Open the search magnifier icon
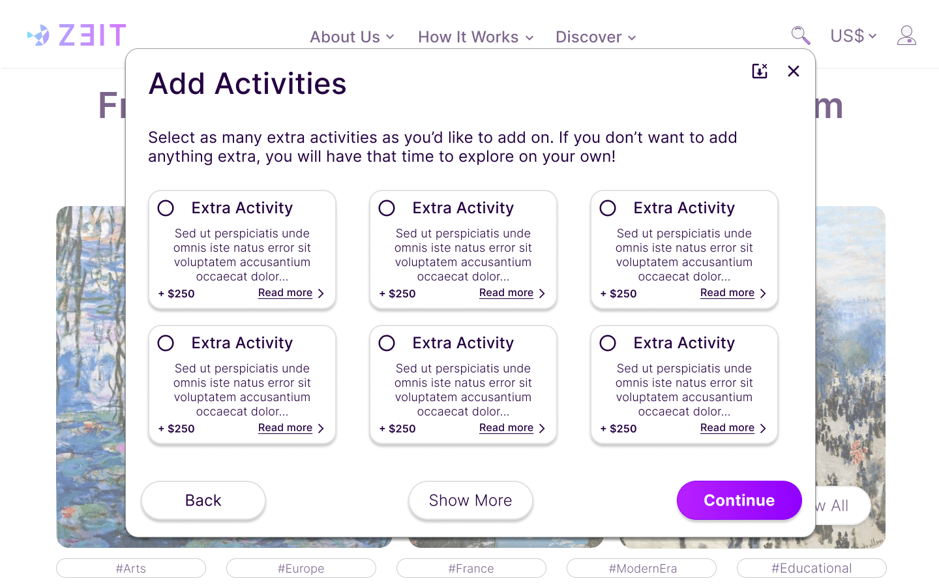 (x=800, y=36)
